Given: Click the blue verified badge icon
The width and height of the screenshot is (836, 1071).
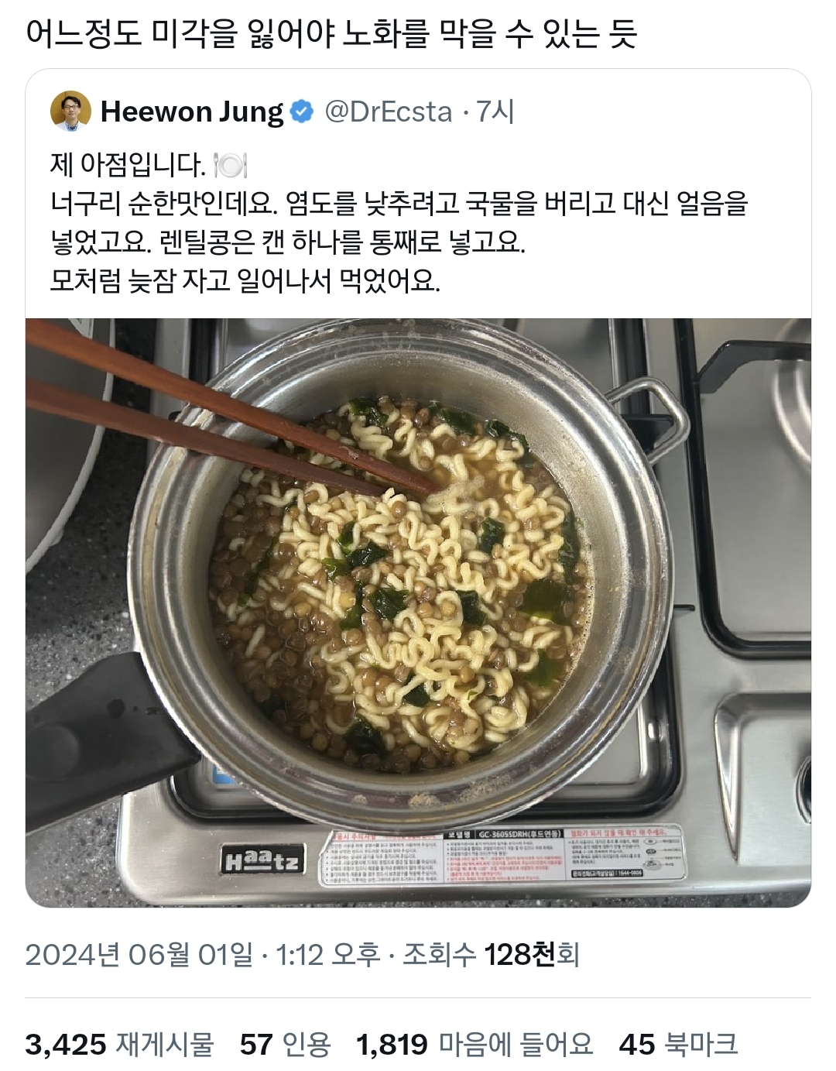Looking at the screenshot, I should coord(301,112).
